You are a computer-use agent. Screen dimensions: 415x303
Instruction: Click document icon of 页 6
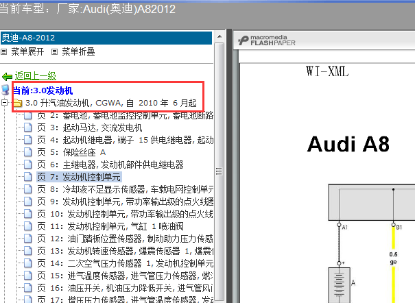(28, 165)
